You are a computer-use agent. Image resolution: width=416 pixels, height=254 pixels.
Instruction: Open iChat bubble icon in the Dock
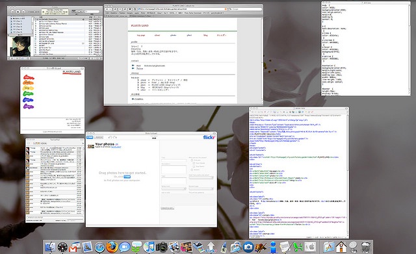coord(124,247)
